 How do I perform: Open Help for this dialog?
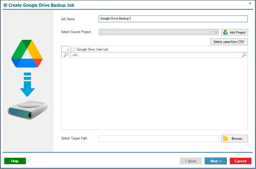(x=15, y=161)
